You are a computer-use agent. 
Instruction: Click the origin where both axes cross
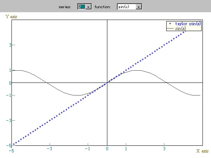[107, 83]
